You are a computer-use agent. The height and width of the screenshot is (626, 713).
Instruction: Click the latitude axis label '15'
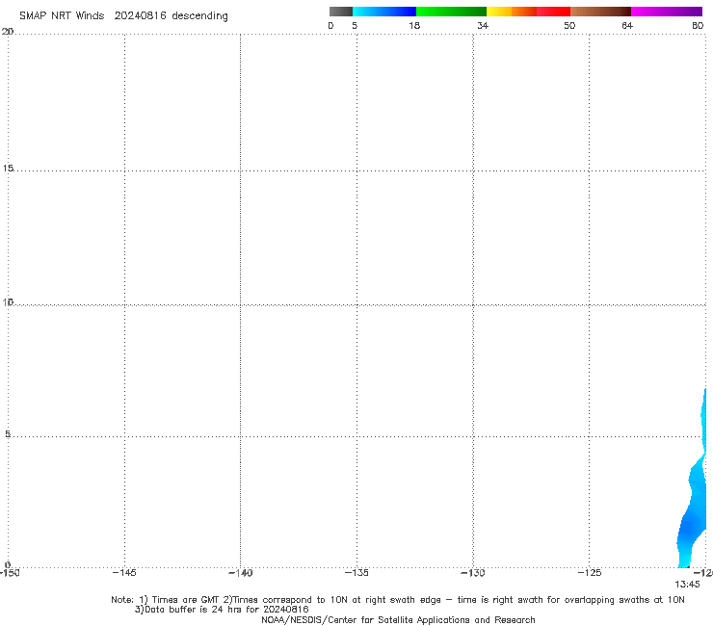pos(8,169)
